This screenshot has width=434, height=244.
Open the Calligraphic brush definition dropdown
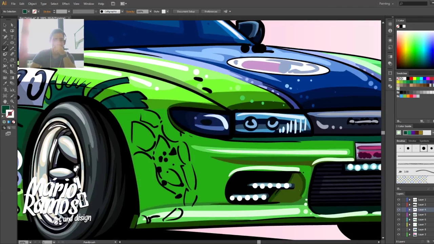(122, 12)
